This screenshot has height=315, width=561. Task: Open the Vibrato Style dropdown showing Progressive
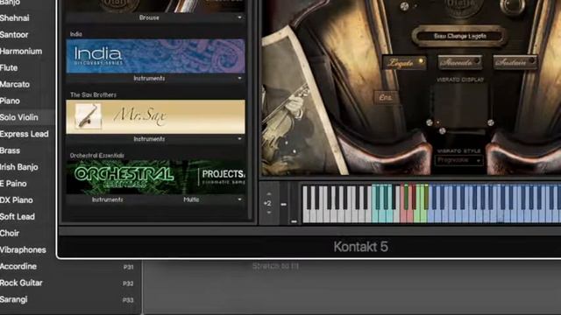458,160
